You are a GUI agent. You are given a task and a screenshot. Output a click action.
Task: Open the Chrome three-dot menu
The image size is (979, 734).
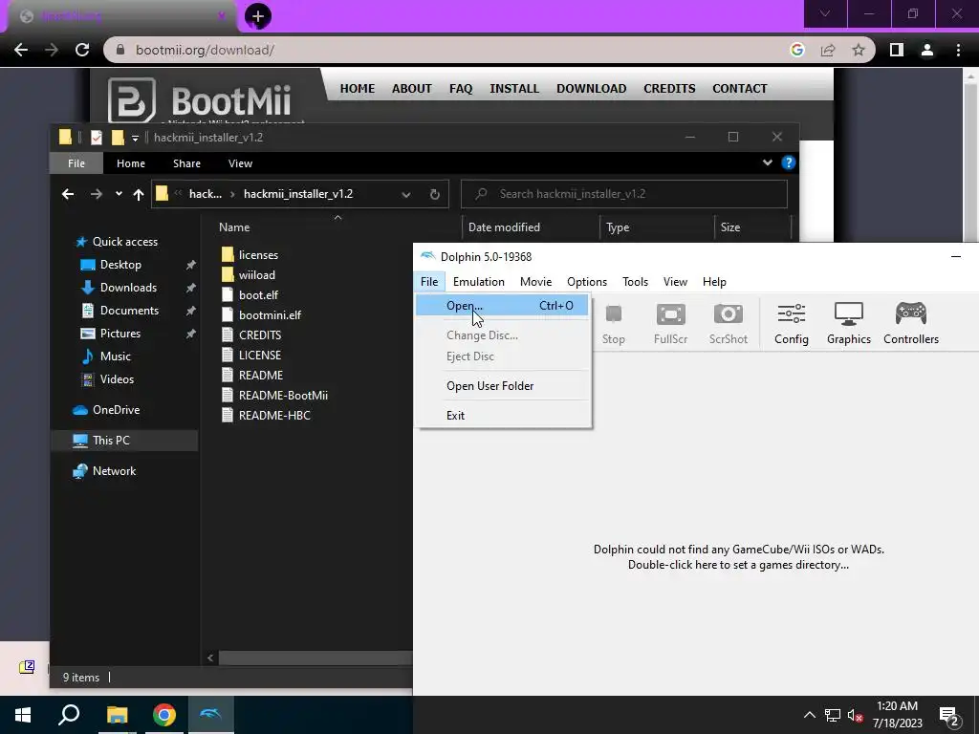click(958, 50)
